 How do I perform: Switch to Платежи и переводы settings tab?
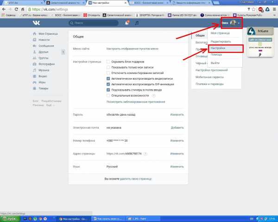[209, 84]
